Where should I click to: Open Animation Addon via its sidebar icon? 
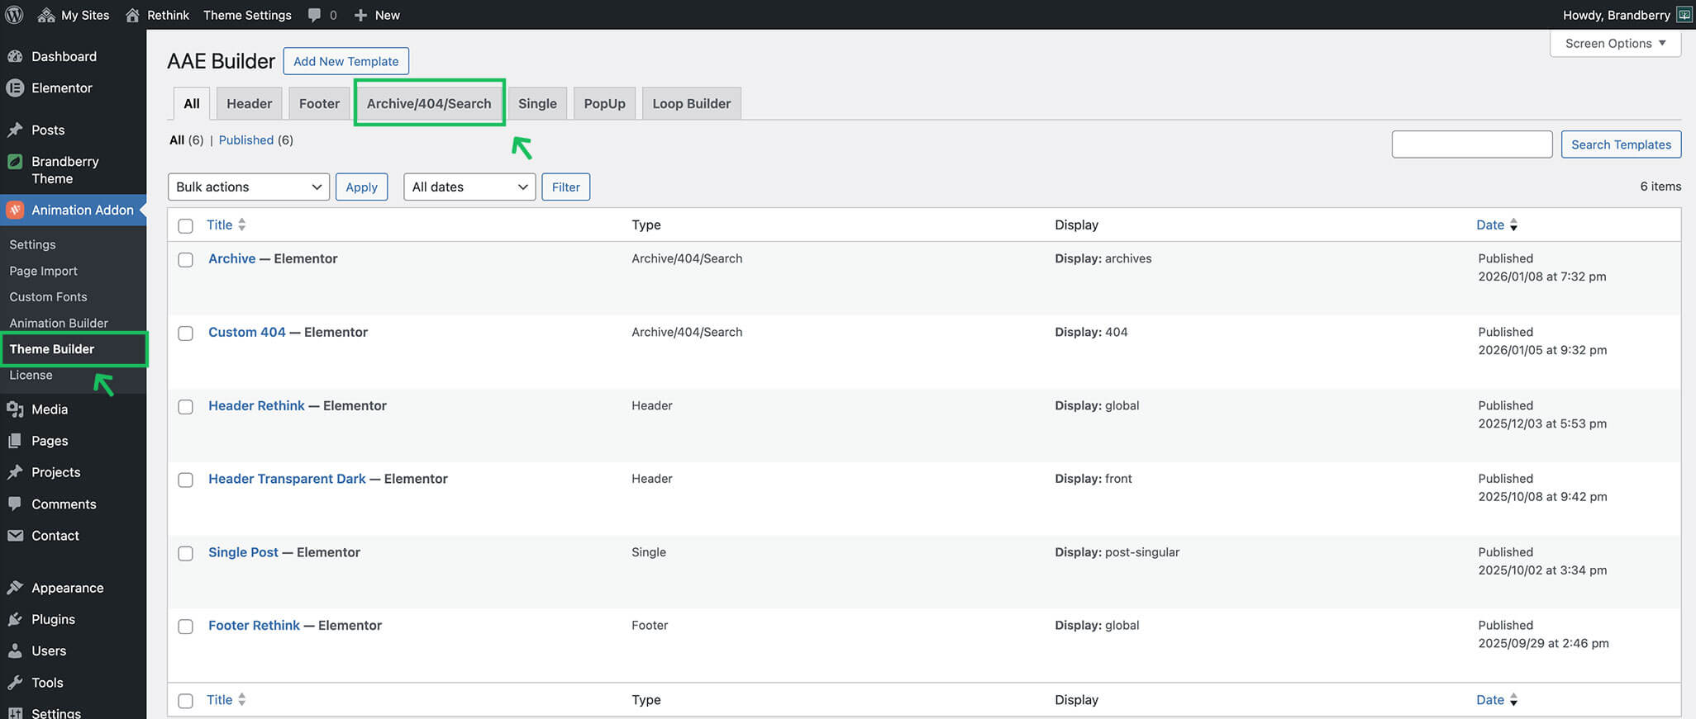(x=15, y=210)
